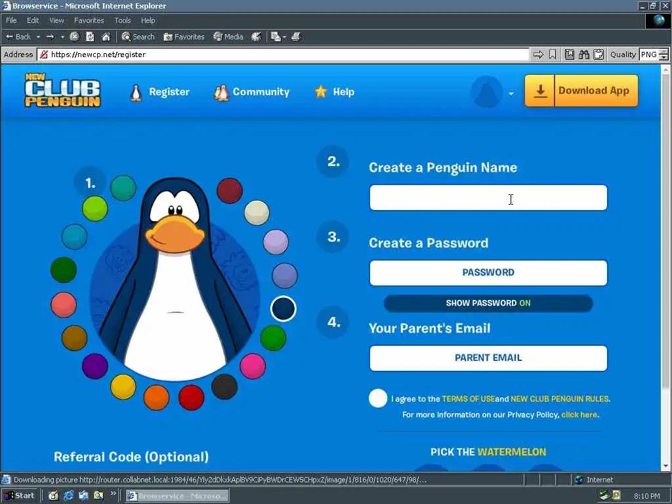Viewport: 672px width, 504px height.
Task: Launch Internet Explorer from quick launch bar
Action: pyautogui.click(x=68, y=496)
